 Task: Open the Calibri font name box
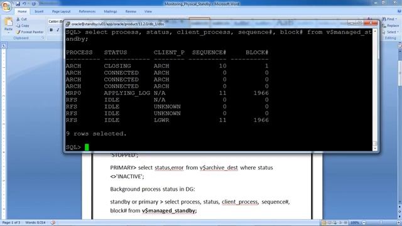(55, 21)
